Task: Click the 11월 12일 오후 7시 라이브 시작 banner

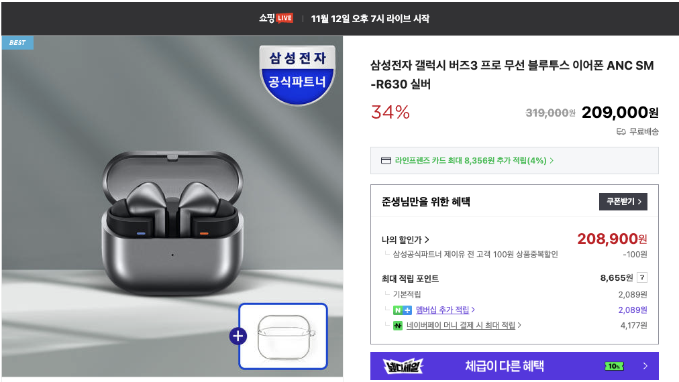Action: pos(370,19)
